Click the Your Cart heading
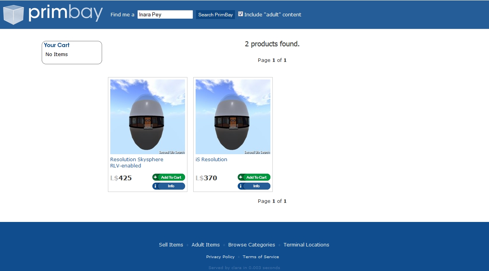489x271 pixels. [56, 45]
